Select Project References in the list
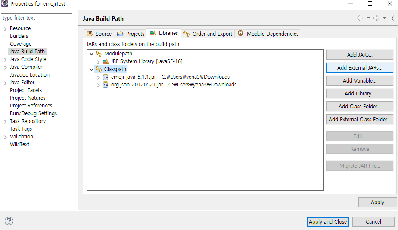This screenshot has width=398, height=230. click(31, 106)
